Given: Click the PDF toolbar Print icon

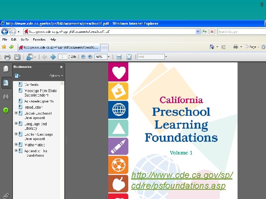Looking at the screenshot, I should 7,57.
